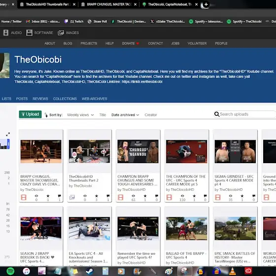
Task: Open Home / Twitter bookmark
Action: [x=11, y=22]
